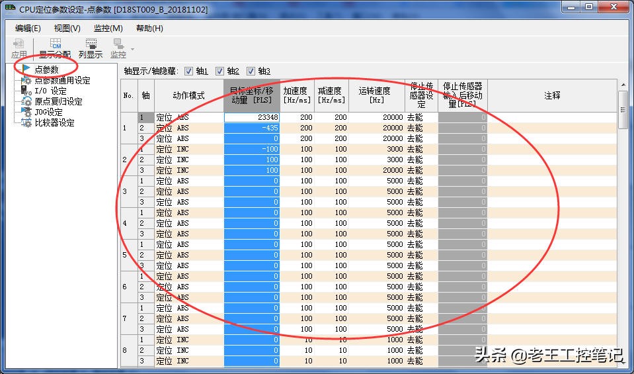The width and height of the screenshot is (634, 374).
Task: Click 停止传感器设定 去能 cell of No.1 axis 1
Action: click(421, 117)
